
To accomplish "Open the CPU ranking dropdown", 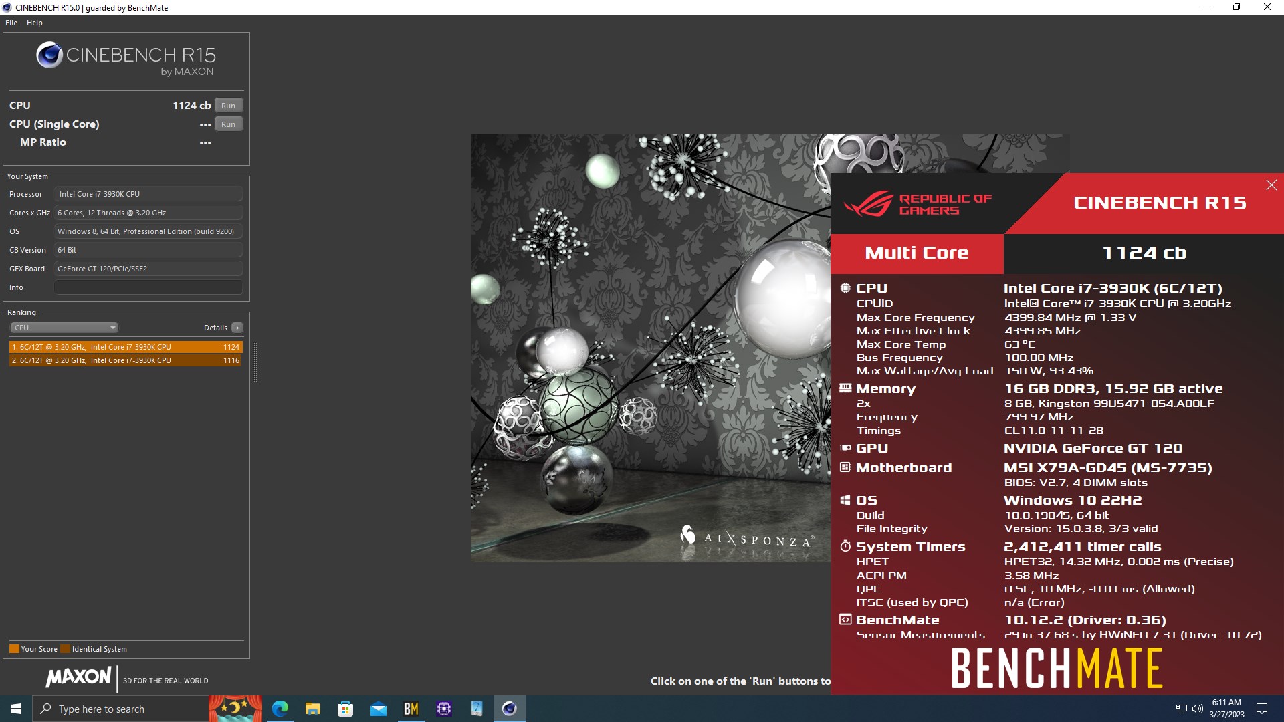I will 64,328.
